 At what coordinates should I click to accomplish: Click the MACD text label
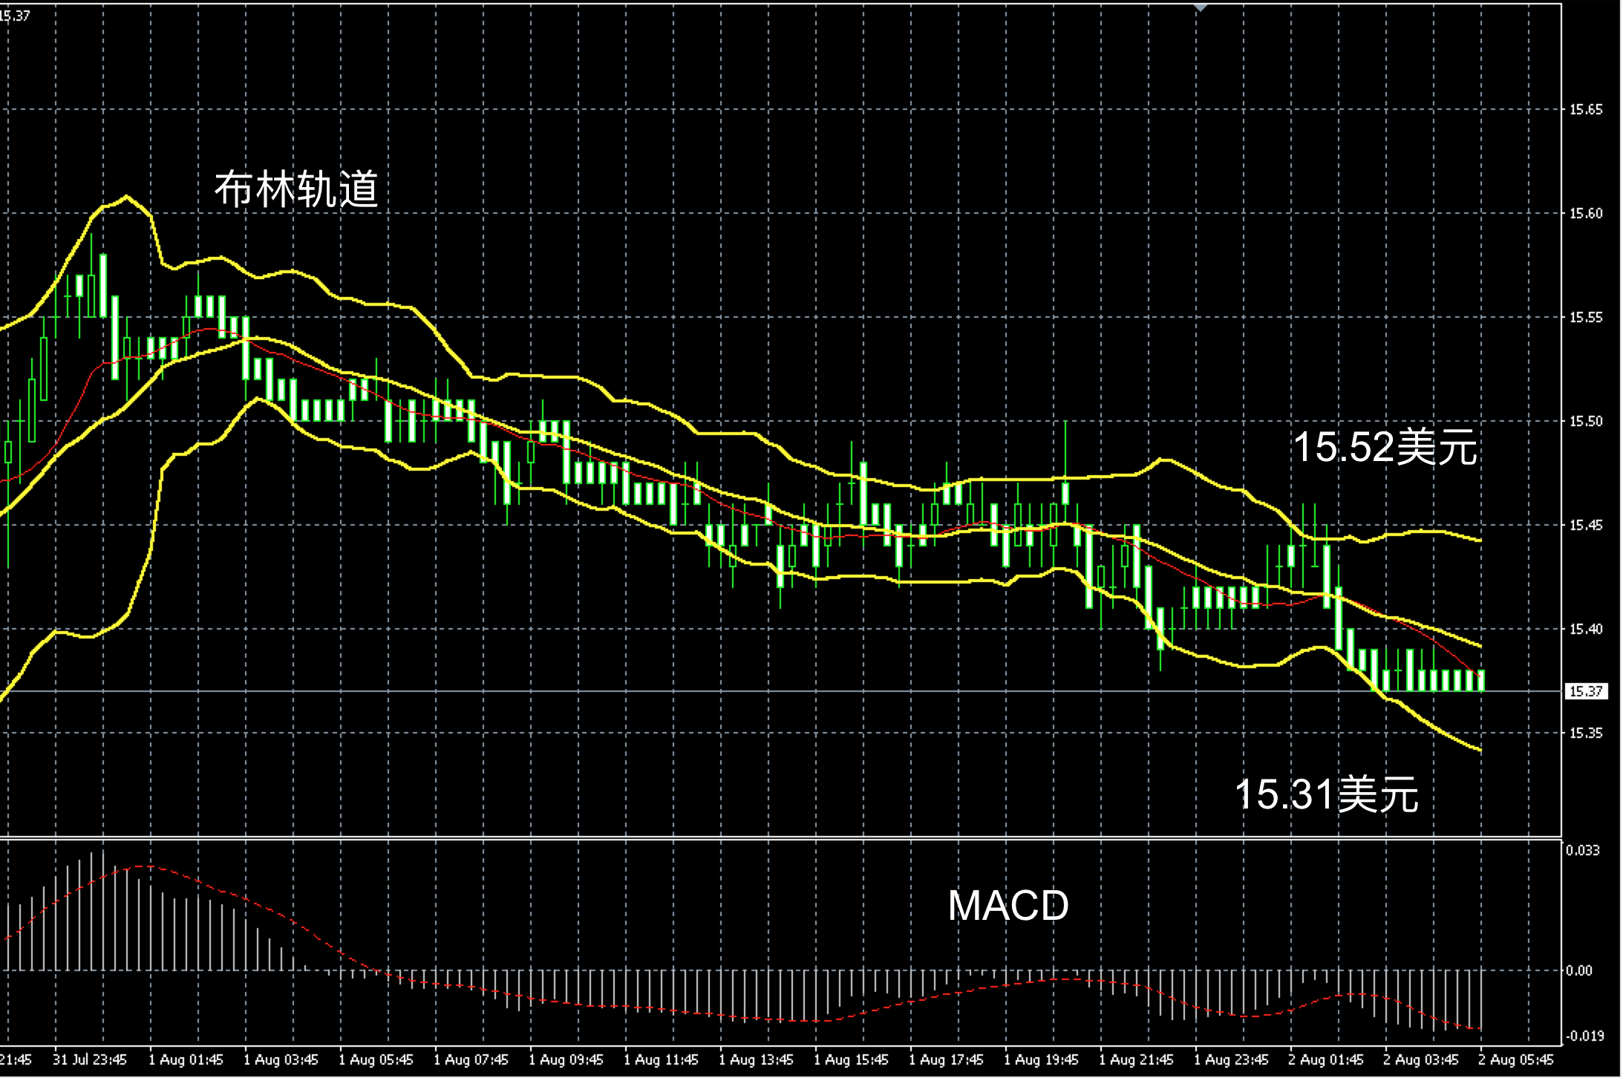click(x=1008, y=905)
